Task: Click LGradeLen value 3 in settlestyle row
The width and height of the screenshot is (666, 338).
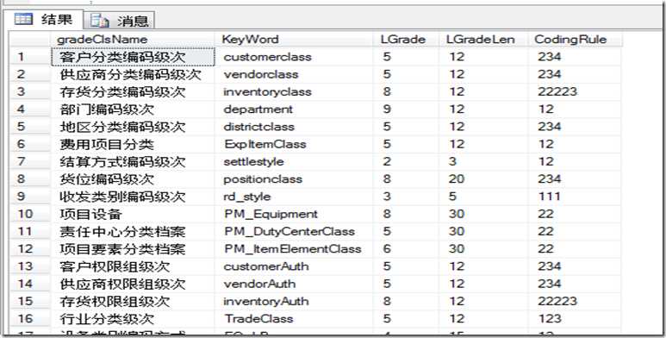Action: tap(483, 161)
